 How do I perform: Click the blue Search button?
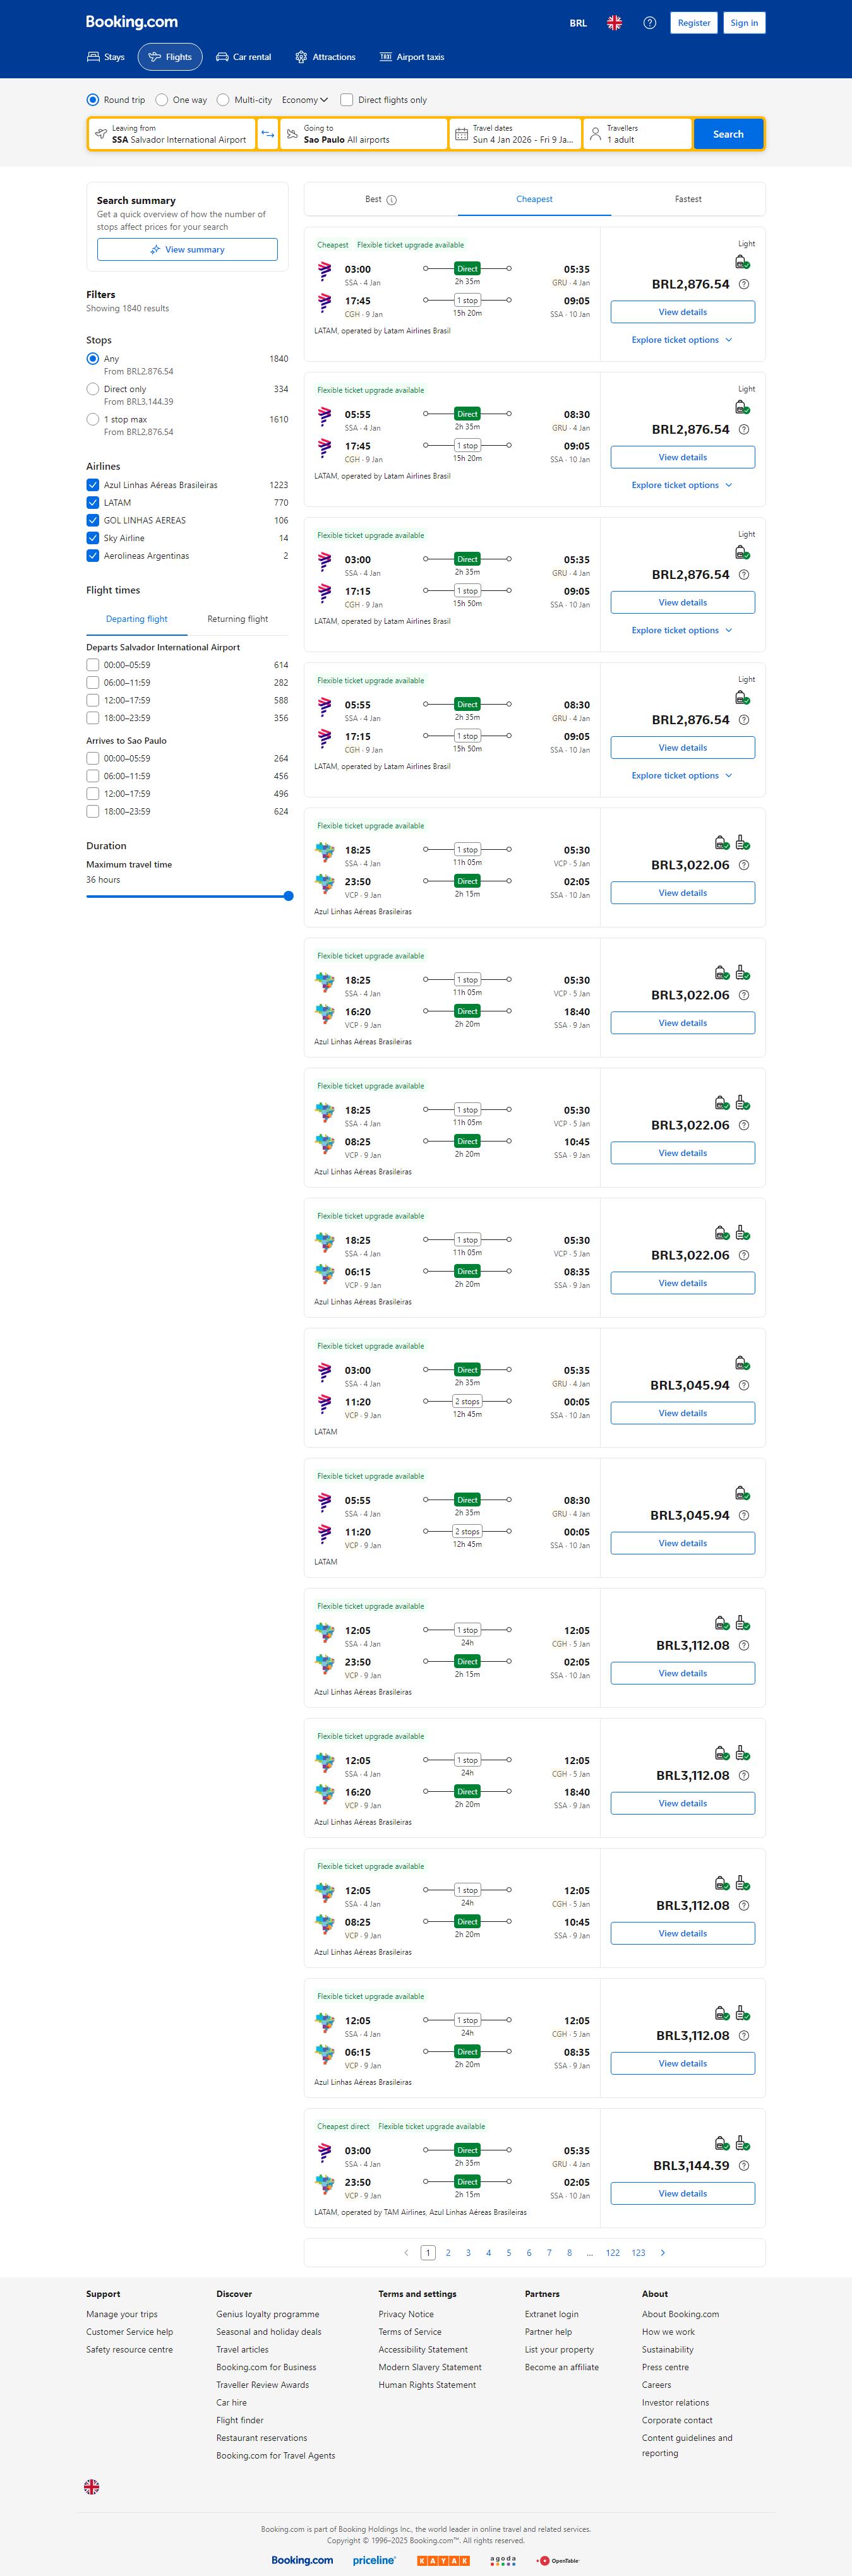(x=727, y=134)
